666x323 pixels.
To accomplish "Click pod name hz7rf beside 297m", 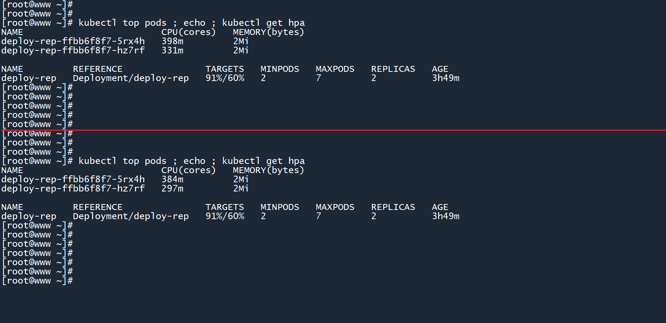I will tap(73, 189).
